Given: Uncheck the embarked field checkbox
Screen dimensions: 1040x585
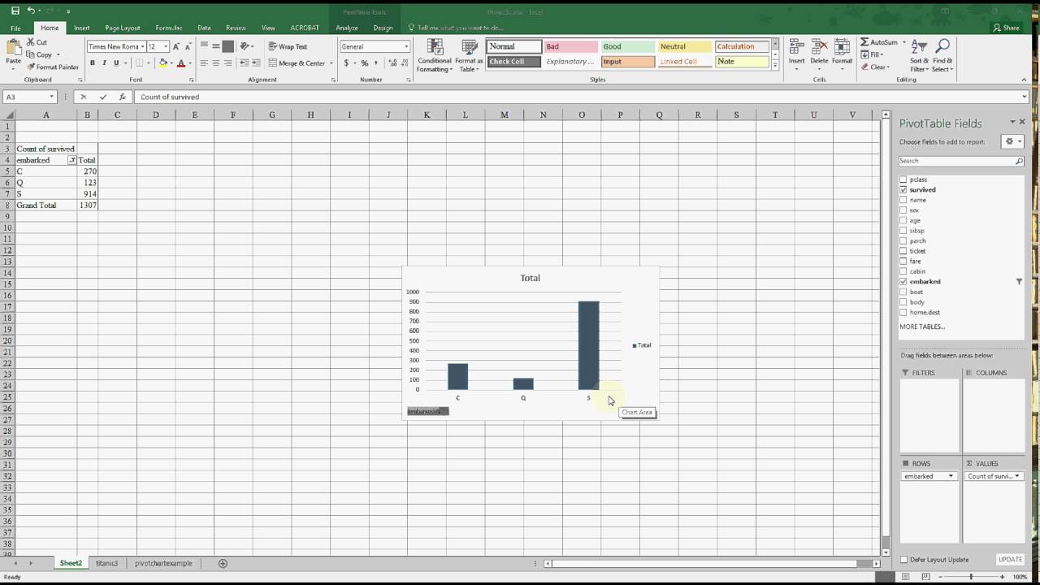Looking at the screenshot, I should 903,281.
